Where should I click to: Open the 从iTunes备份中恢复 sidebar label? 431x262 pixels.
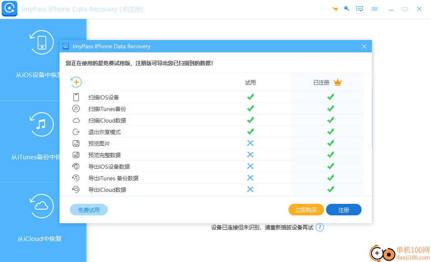36,157
